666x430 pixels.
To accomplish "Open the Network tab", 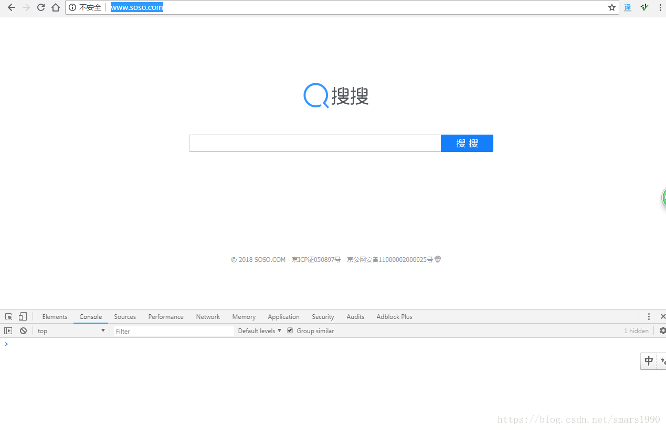I will click(x=208, y=316).
